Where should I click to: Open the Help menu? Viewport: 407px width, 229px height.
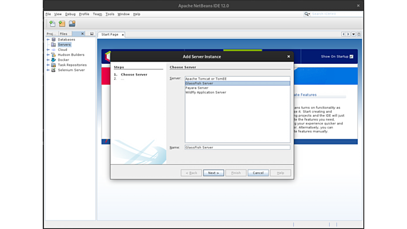point(136,14)
